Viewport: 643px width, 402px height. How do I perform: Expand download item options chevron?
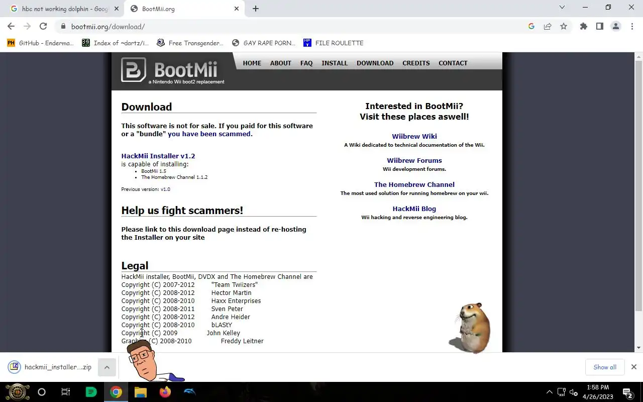click(106, 367)
